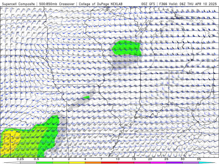
Task: Select the crimson legend swatch (10–15)
Action: coord(126,163)
